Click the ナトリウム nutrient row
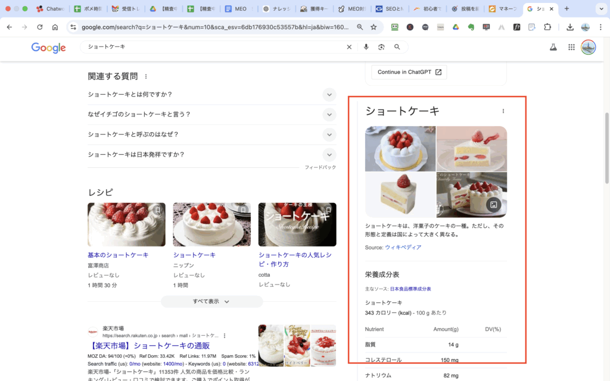610x381 pixels. pyautogui.click(x=435, y=376)
